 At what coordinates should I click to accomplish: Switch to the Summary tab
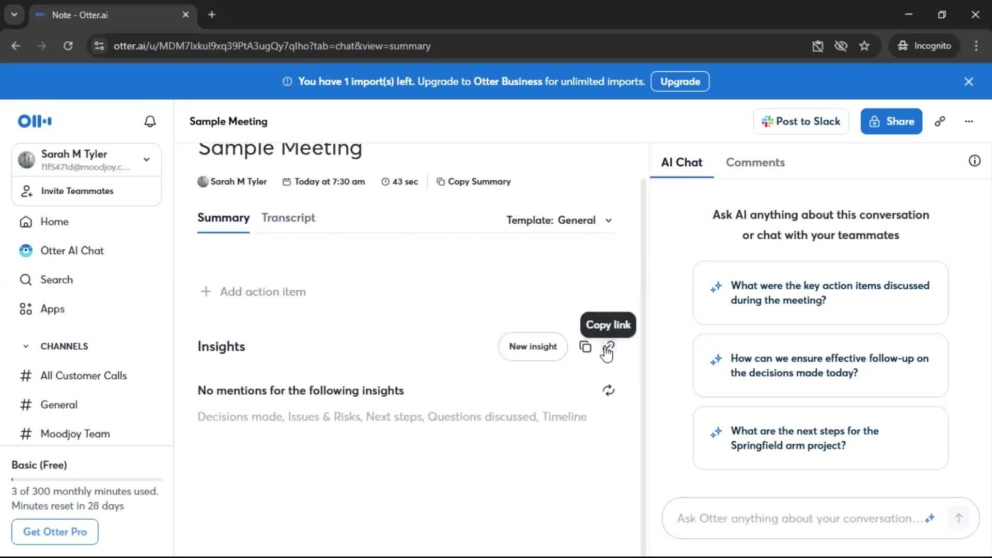(x=223, y=218)
